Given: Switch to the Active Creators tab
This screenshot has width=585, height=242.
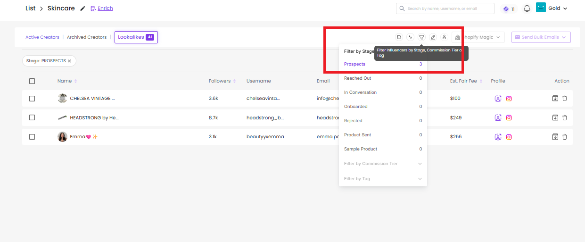Looking at the screenshot, I should [x=42, y=37].
